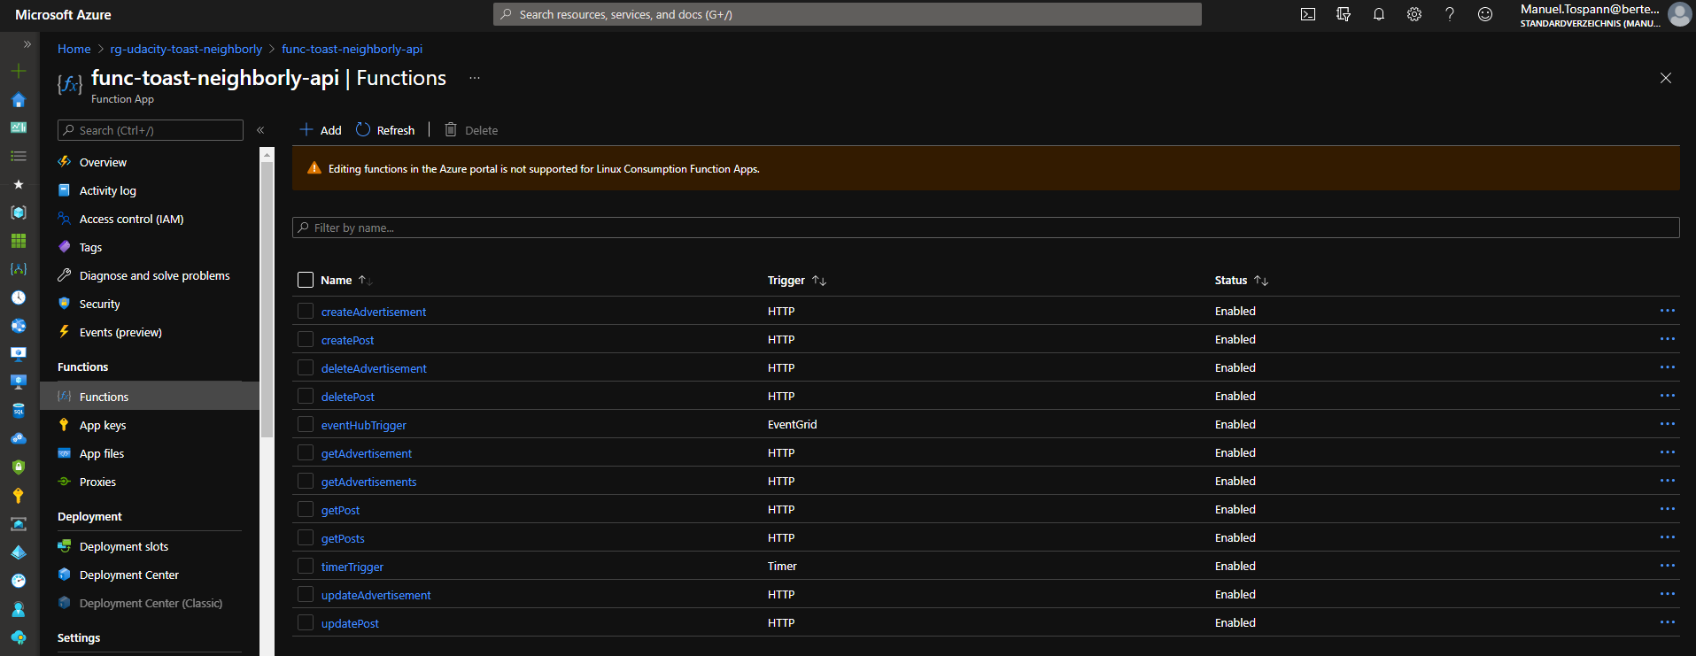Open context menu for createAdvertisement row
The height and width of the screenshot is (656, 1696).
pos(1668,311)
